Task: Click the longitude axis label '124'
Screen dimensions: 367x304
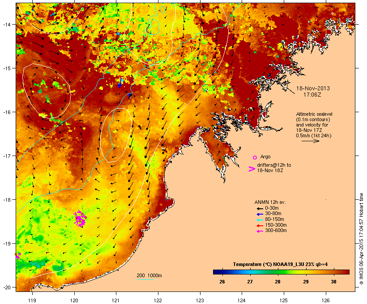Action: click(x=242, y=300)
